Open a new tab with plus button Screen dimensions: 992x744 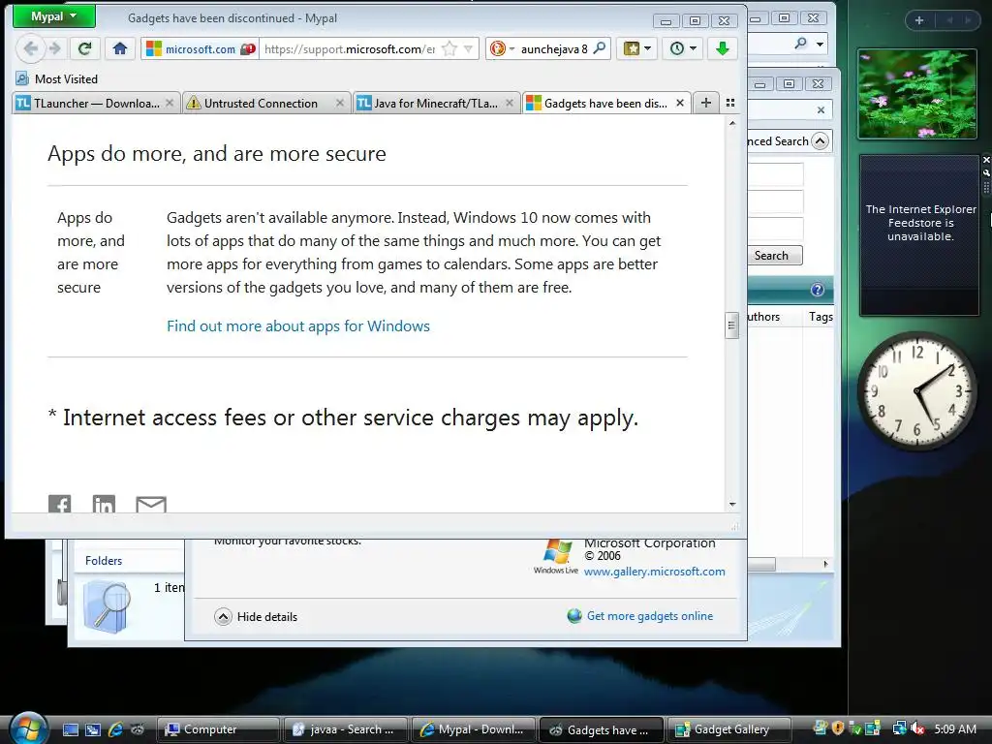click(x=706, y=103)
